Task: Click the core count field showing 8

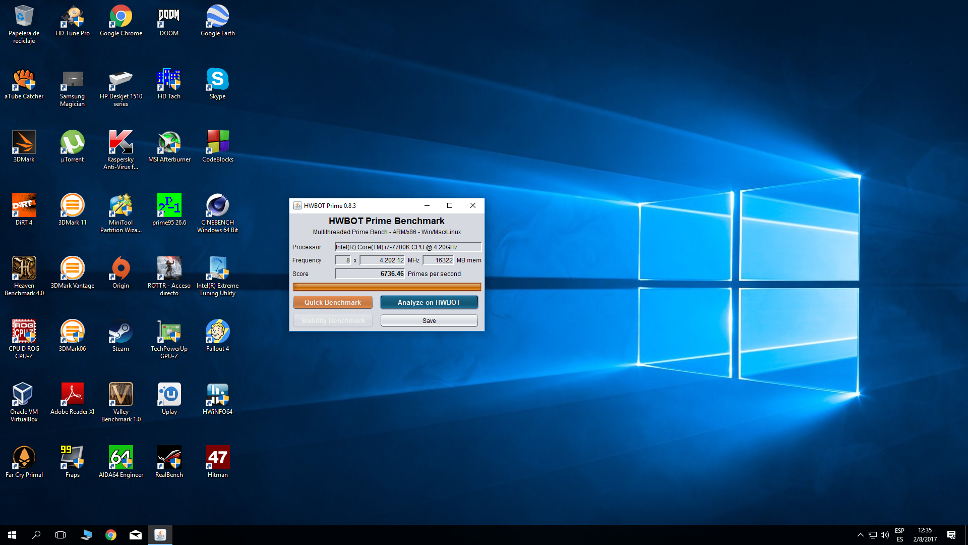Action: click(343, 260)
